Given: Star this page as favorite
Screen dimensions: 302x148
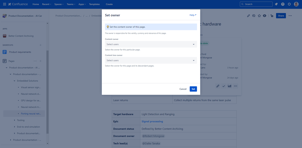Looking at the screenshot, I should coord(259,16).
